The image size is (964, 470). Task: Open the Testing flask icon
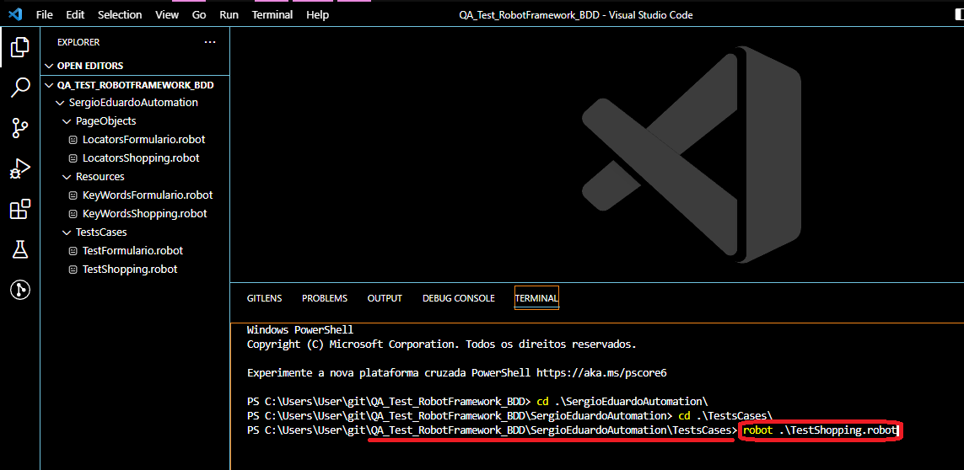[x=20, y=248]
